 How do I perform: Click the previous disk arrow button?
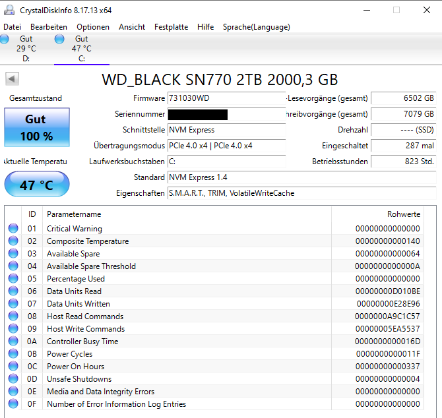click(x=12, y=79)
